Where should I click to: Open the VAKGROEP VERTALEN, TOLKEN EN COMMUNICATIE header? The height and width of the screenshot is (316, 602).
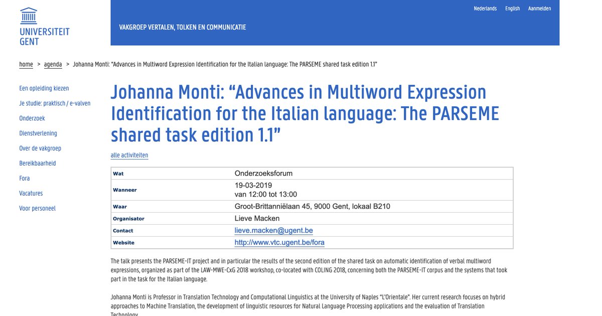[x=183, y=27]
